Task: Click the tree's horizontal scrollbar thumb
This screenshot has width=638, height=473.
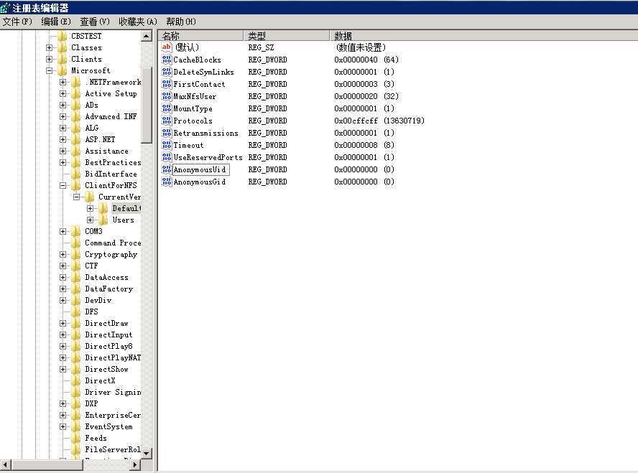Action: click(x=47, y=464)
